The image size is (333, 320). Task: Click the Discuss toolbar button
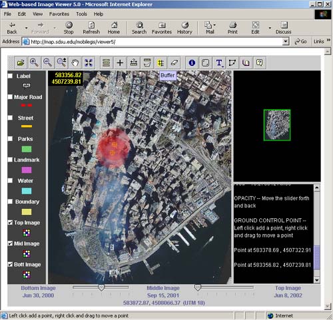click(284, 28)
